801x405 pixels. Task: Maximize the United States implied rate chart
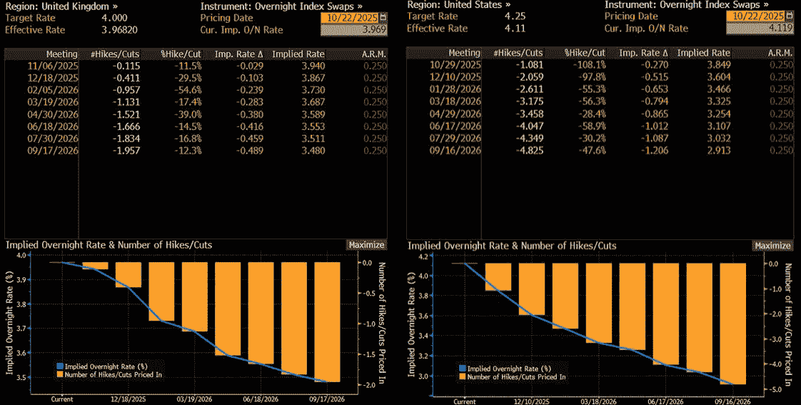[772, 246]
